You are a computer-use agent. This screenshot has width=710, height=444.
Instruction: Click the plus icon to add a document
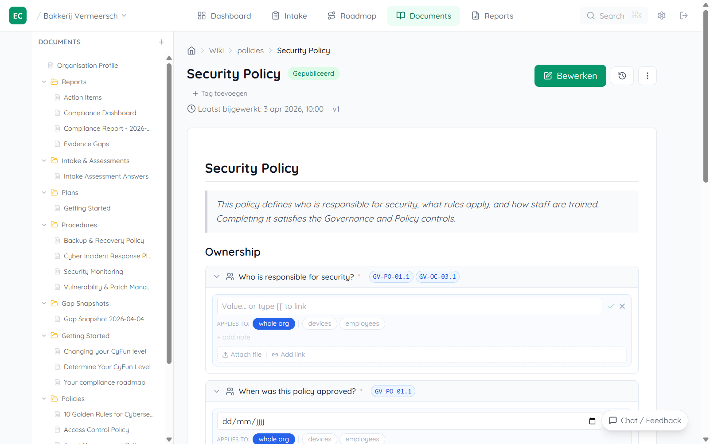(x=162, y=42)
